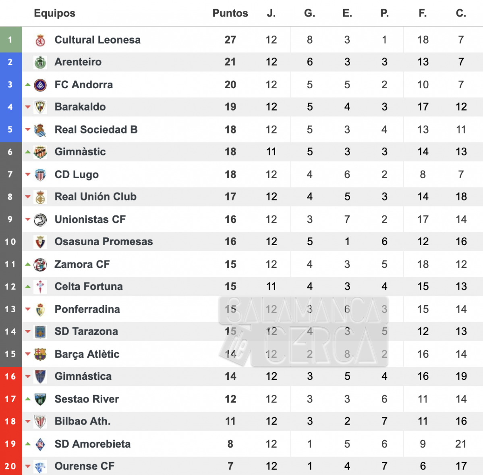
Task: Click green up arrow beside Gimnàstic
Action: click(x=28, y=152)
